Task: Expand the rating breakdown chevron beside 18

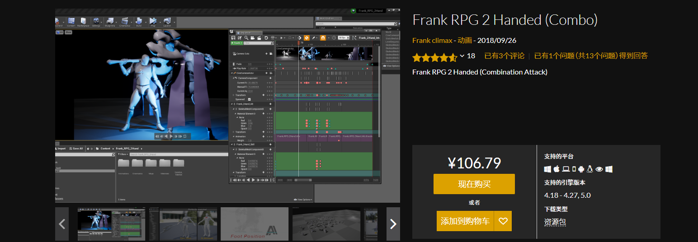Action: (462, 56)
